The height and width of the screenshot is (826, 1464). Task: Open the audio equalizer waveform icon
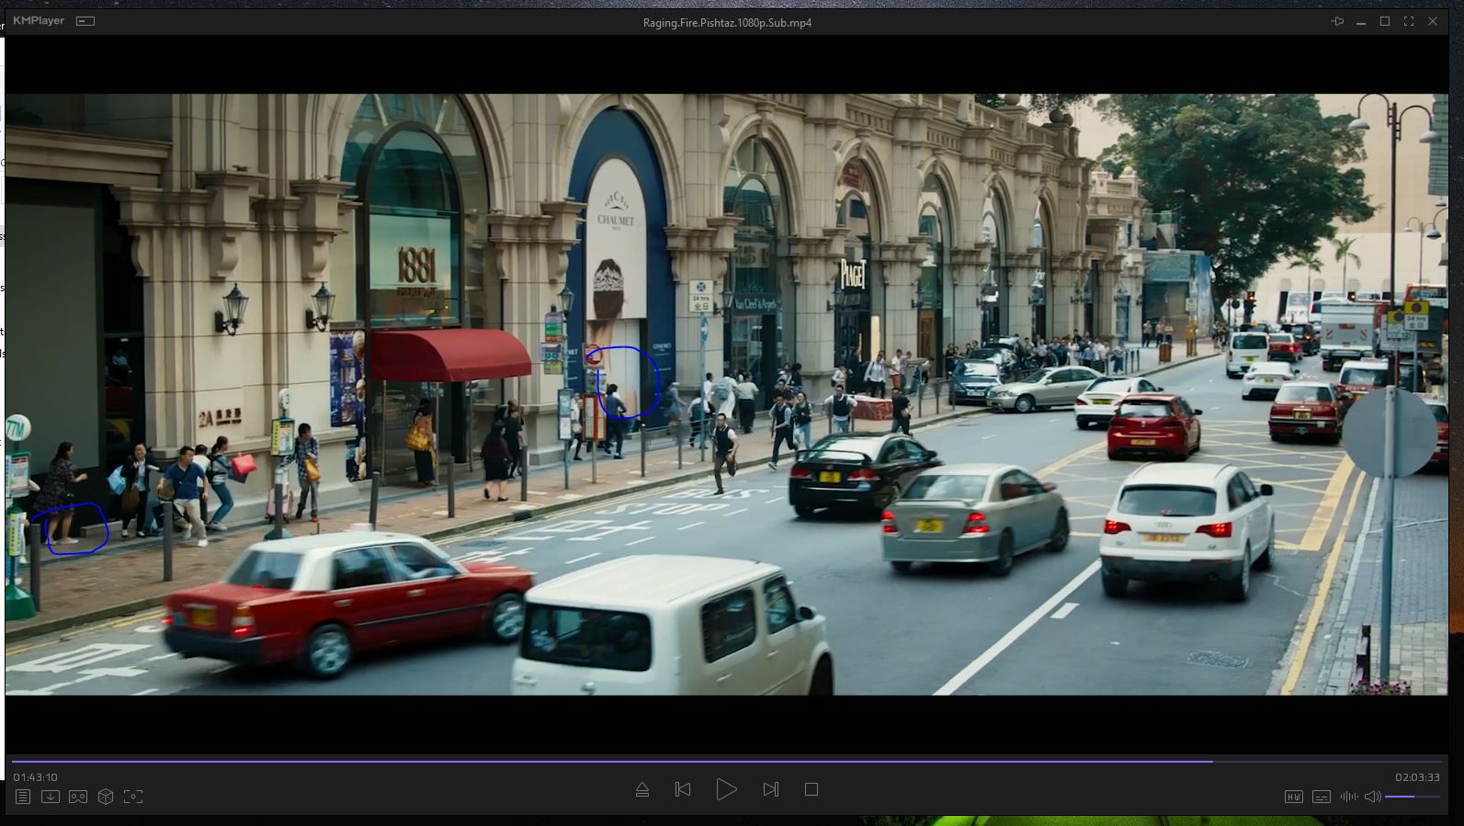[x=1348, y=797]
